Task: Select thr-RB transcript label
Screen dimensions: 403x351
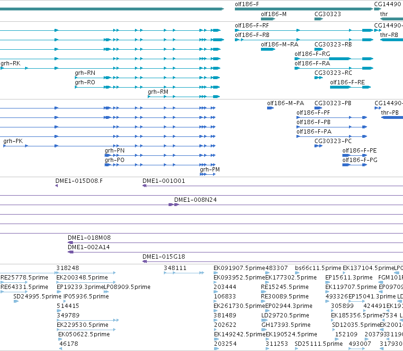Action: (x=389, y=35)
